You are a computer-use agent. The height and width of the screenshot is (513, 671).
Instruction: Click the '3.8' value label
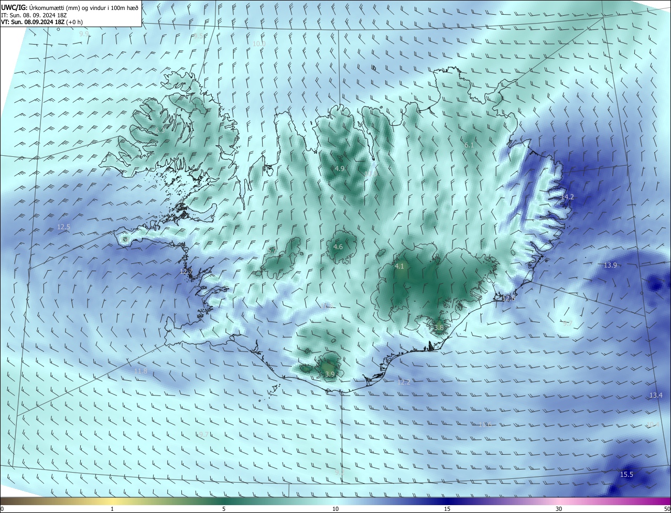coord(439,327)
